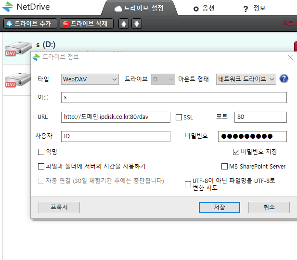Close the 드라이브 정보 dialog

[290, 57]
